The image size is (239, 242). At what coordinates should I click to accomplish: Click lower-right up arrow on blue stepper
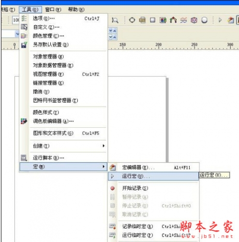coord(115,37)
